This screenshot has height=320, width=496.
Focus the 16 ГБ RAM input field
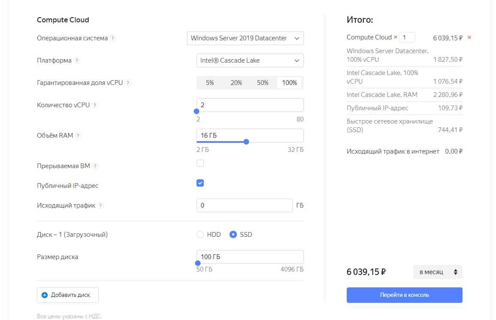(250, 136)
